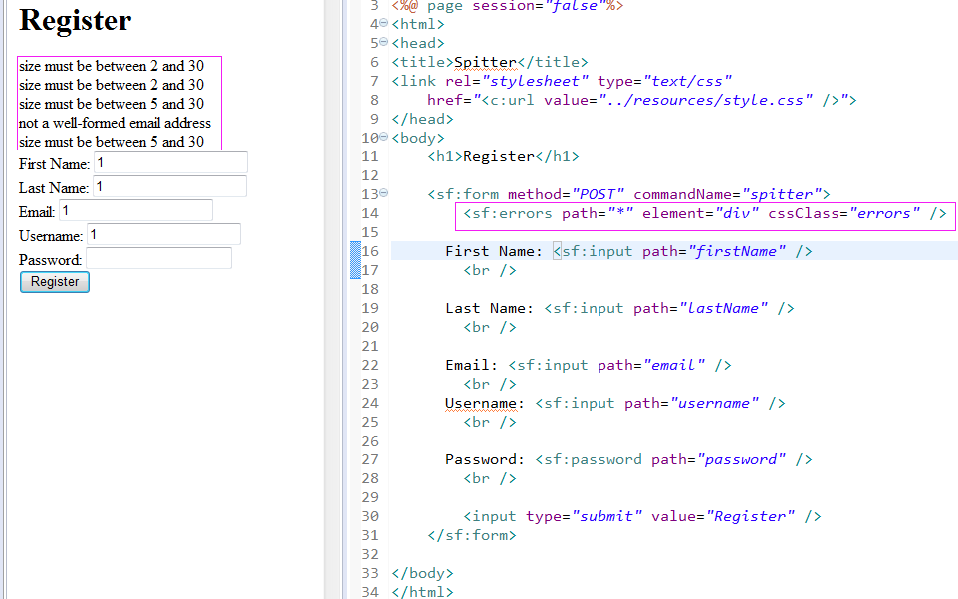Collapse the body tag fold marker
958x599 pixels.
[383, 137]
